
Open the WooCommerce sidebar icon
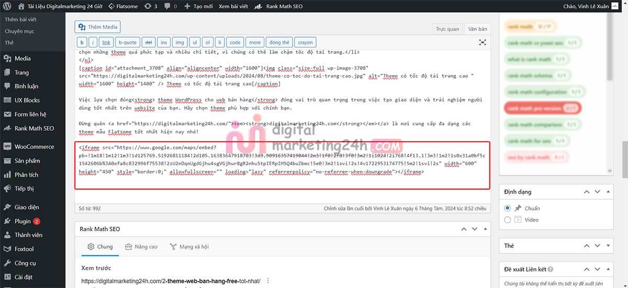7,147
